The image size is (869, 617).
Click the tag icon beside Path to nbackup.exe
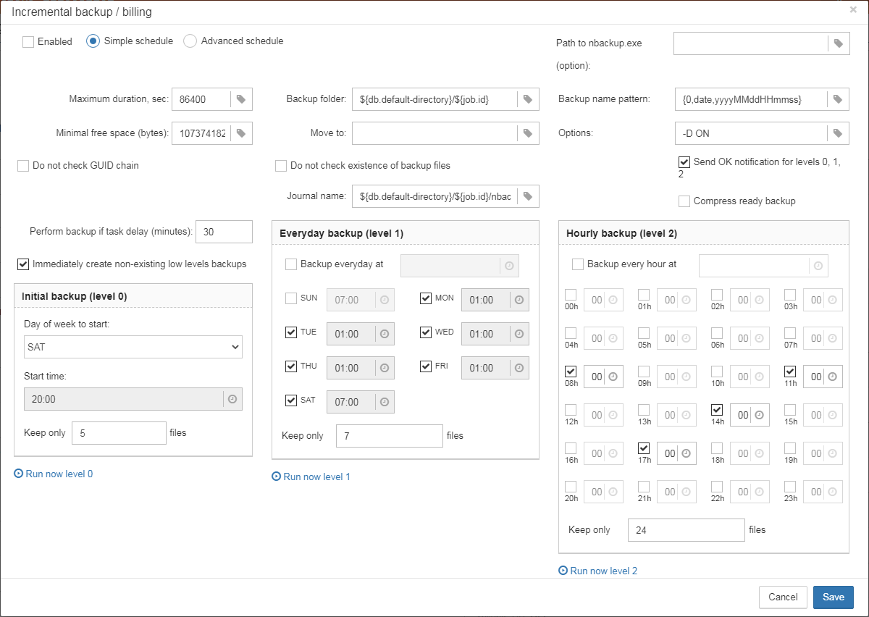point(838,43)
